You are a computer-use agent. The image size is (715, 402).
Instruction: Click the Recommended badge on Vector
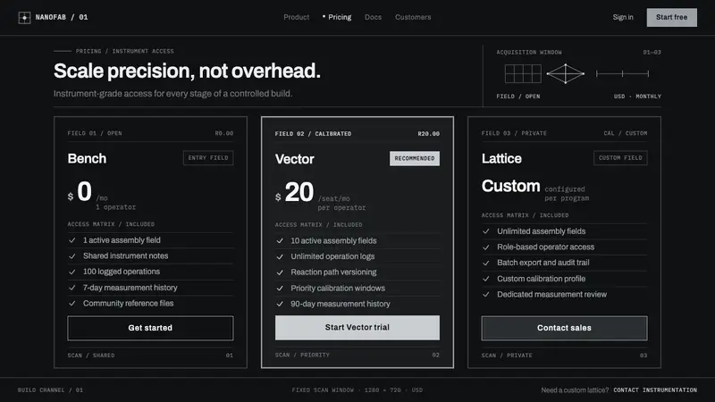tap(415, 158)
